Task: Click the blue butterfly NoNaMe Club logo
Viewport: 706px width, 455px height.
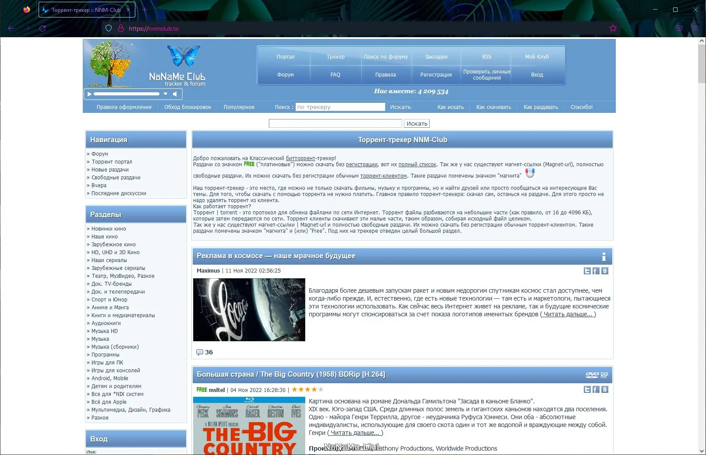Action: pyautogui.click(x=184, y=56)
